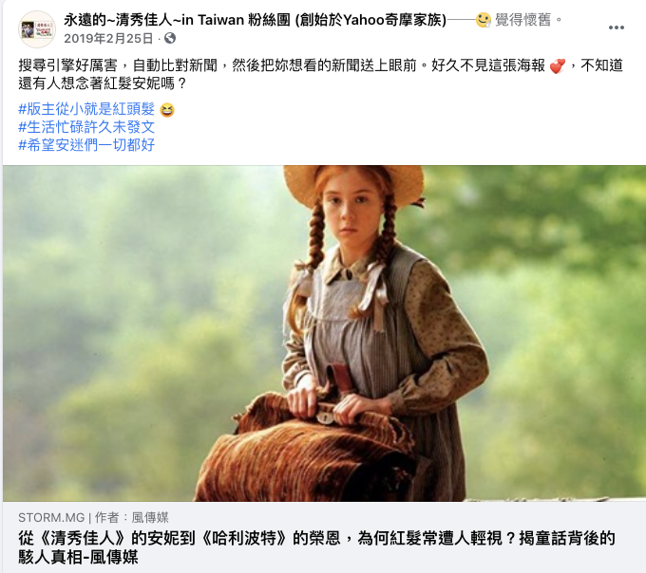The height and width of the screenshot is (573, 646).
Task: Click the 2019年2月25日 post date
Action: 108,38
